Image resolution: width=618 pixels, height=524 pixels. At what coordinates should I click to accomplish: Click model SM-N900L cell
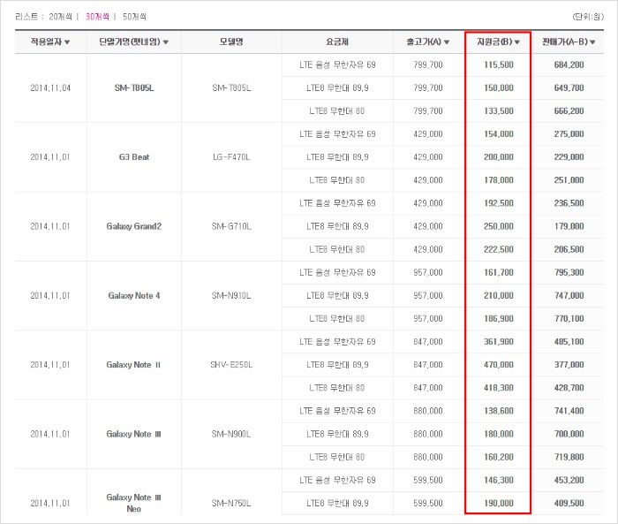[231, 434]
